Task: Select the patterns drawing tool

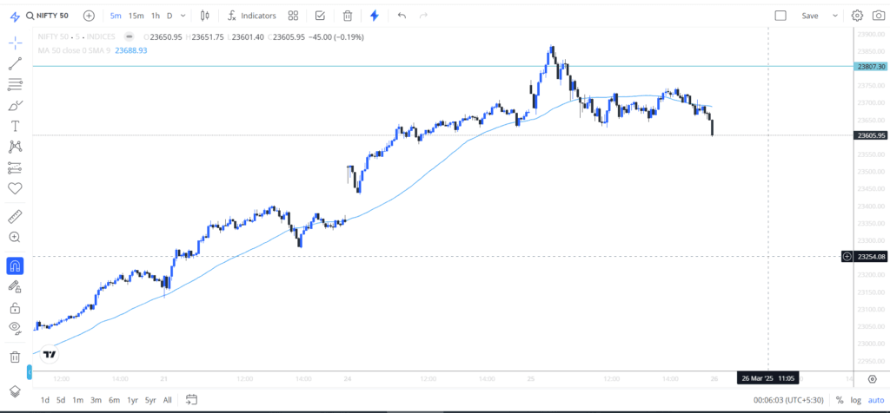Action: pyautogui.click(x=16, y=147)
